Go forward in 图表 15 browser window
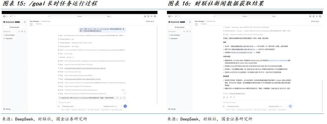Screen dimensions: 327x124 click(x=14, y=16)
